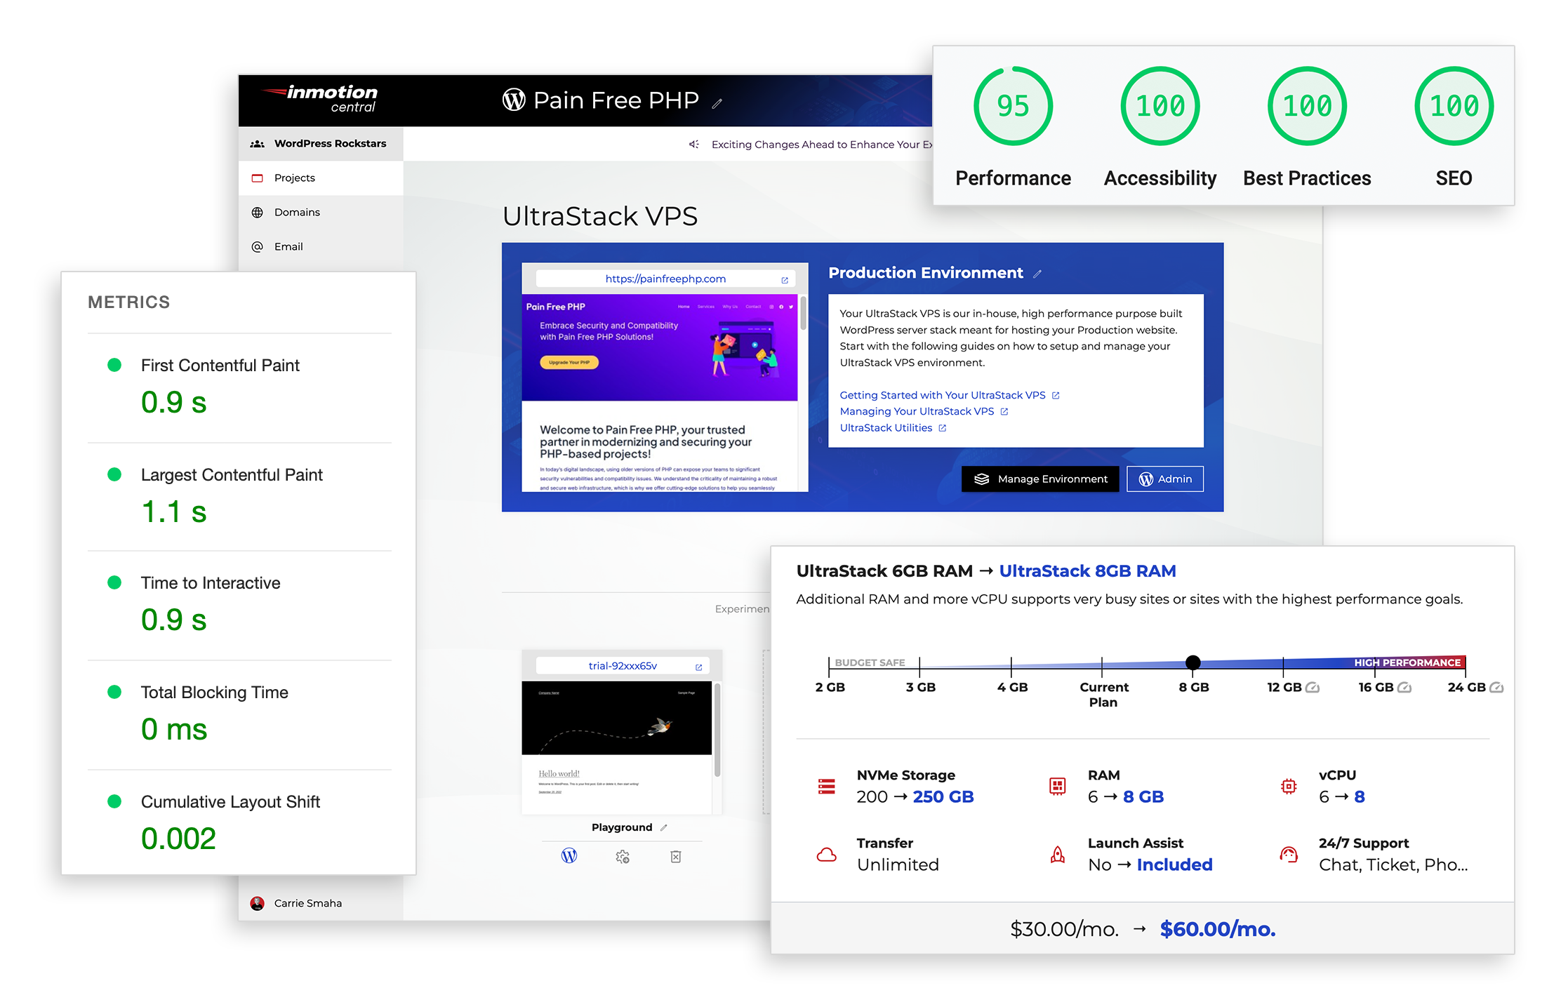The image size is (1561, 995).
Task: Open trial-92xxx65v external link icon
Action: pos(699,667)
